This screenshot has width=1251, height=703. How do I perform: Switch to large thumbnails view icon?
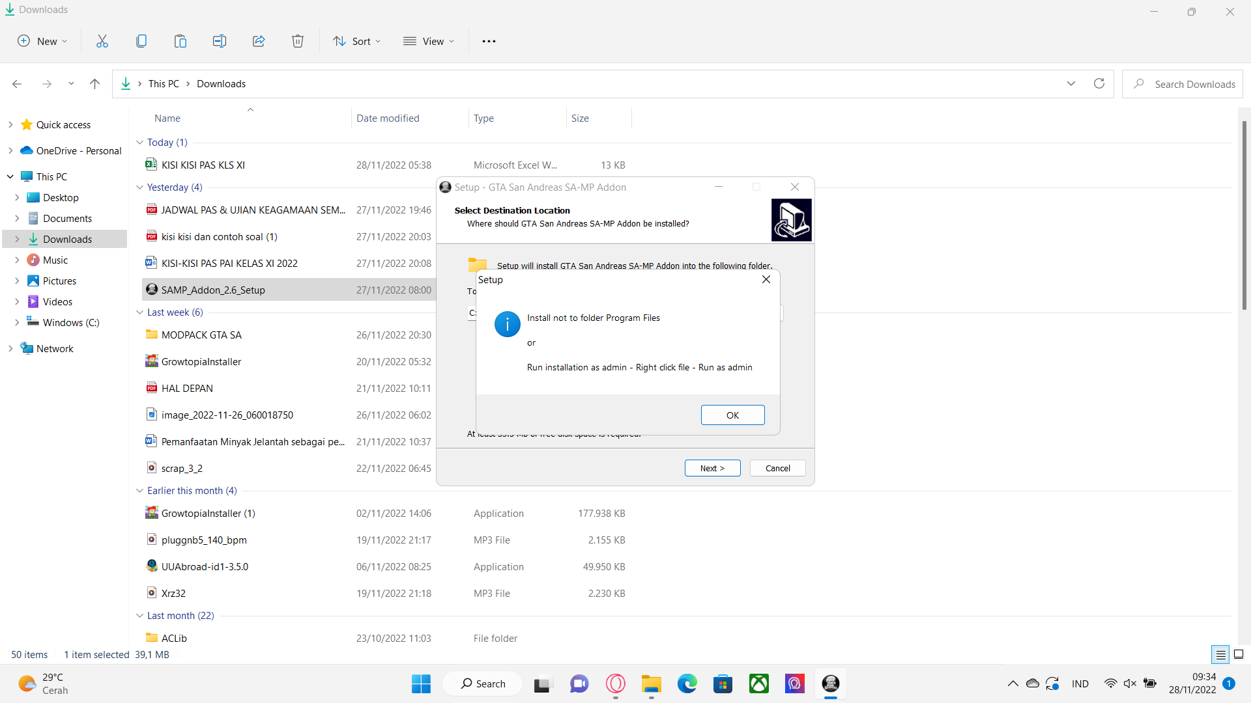coord(1239,654)
